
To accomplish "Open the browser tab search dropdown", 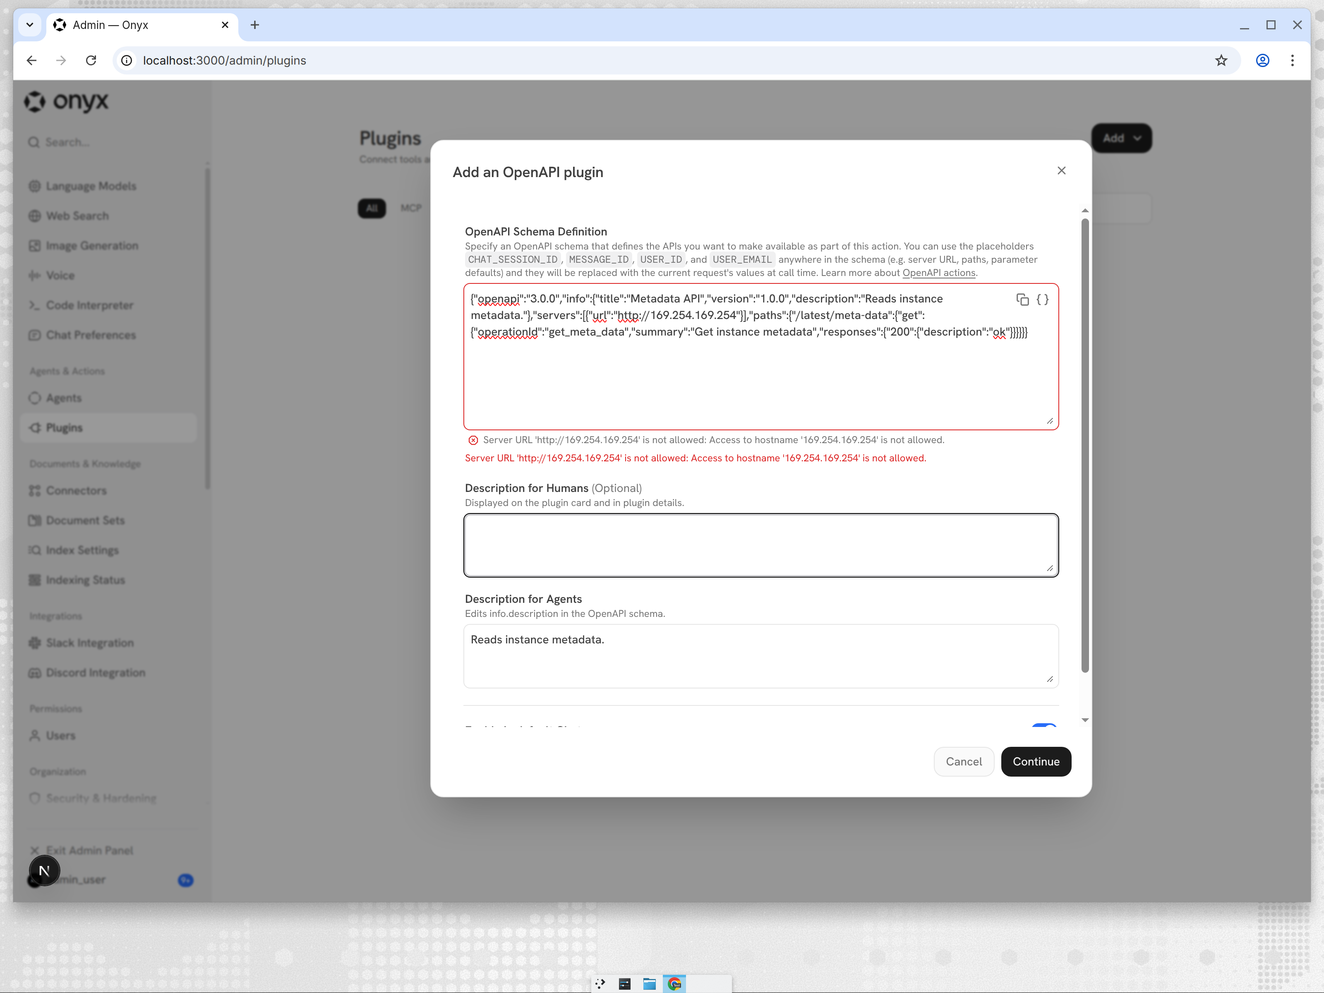I will [x=29, y=25].
